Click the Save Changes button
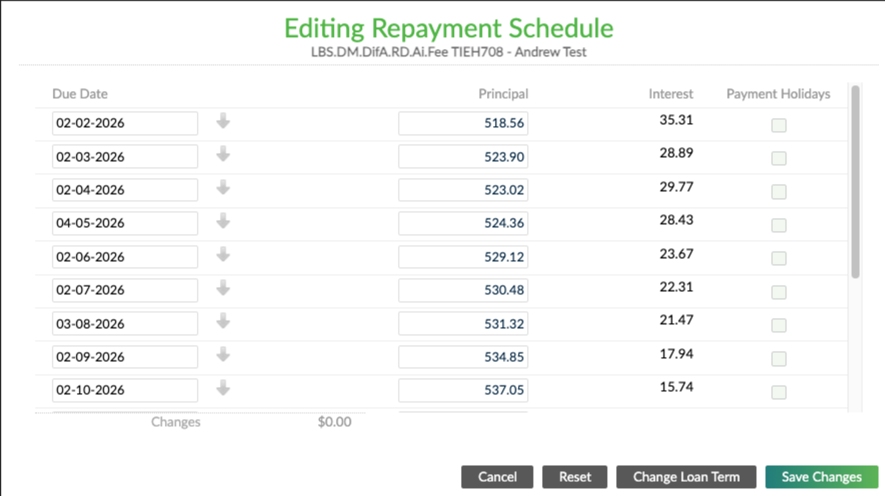This screenshot has width=885, height=496. tap(821, 476)
